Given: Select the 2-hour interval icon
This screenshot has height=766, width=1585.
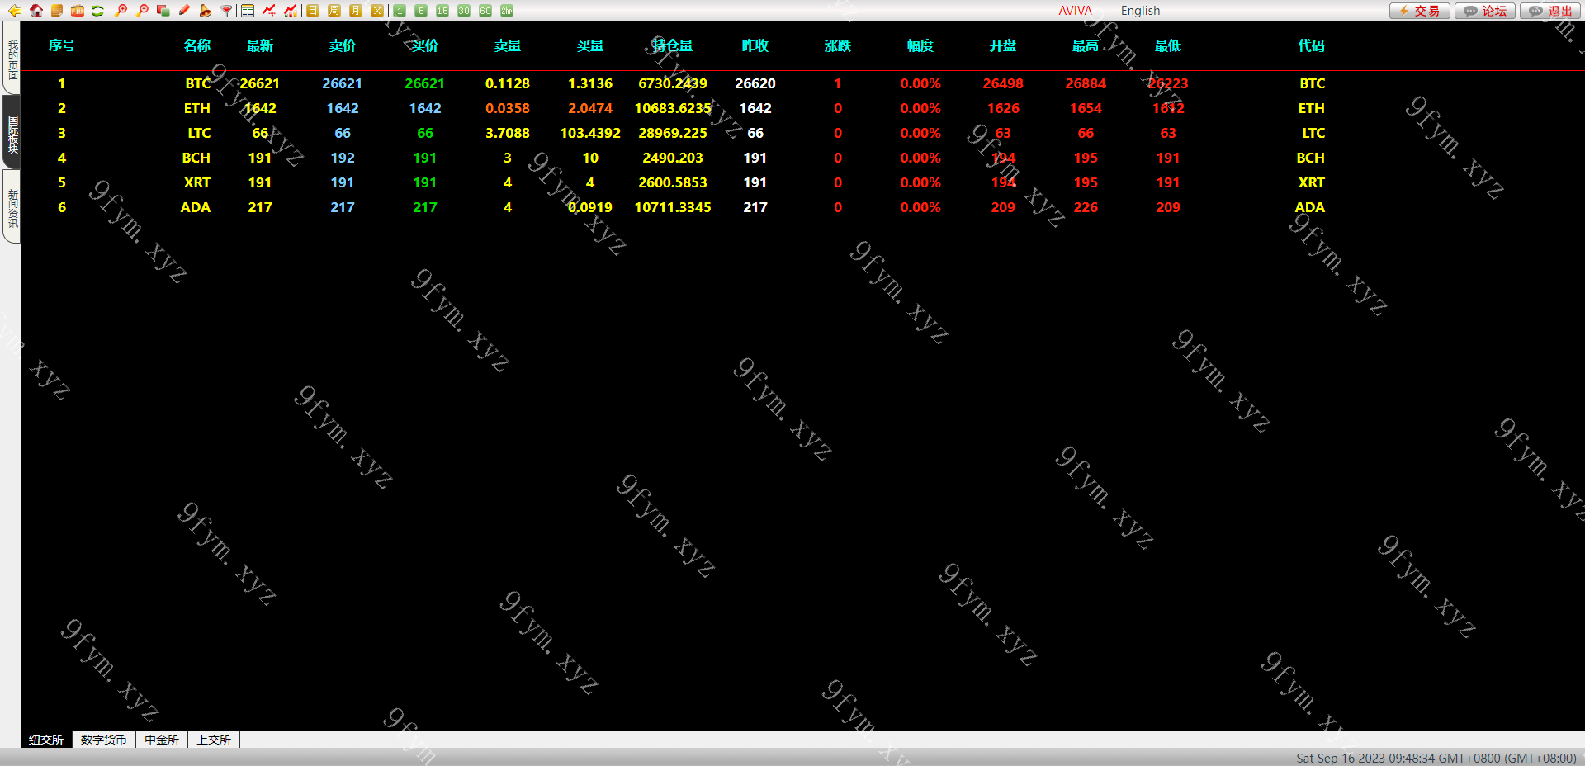Looking at the screenshot, I should pyautogui.click(x=507, y=11).
